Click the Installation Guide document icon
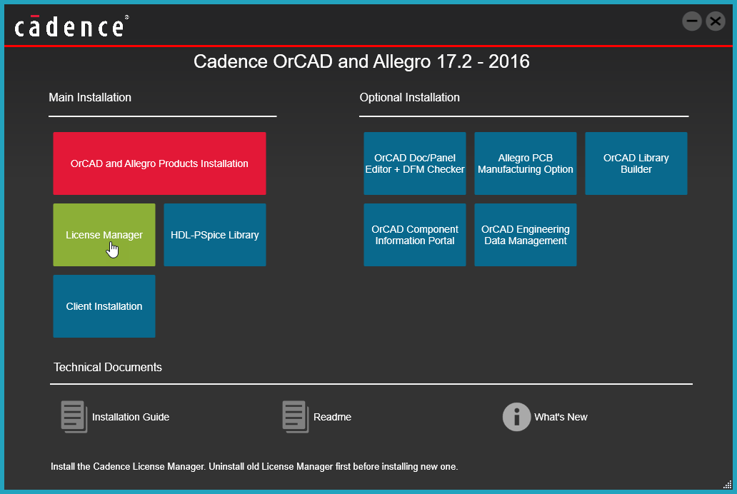 74,417
